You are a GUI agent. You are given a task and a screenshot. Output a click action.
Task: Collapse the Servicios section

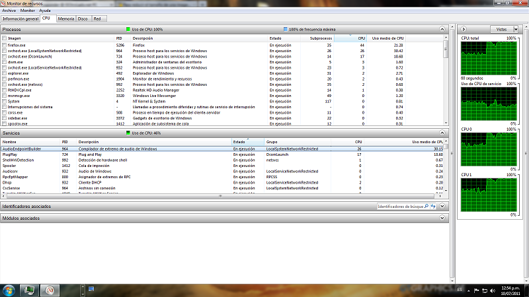tap(442, 133)
